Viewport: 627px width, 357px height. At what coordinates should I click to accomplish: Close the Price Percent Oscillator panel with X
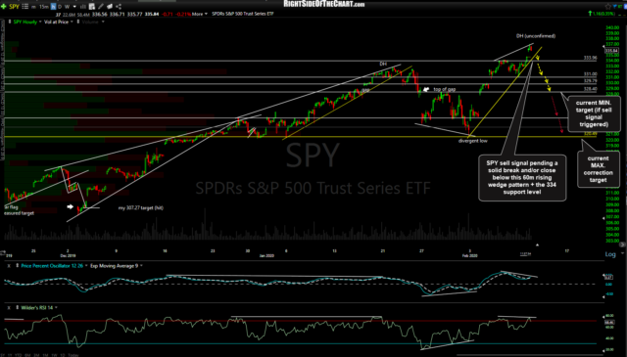9,266
